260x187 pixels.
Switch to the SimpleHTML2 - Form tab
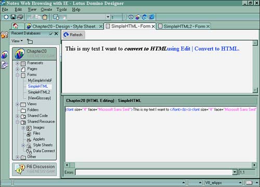184,26
